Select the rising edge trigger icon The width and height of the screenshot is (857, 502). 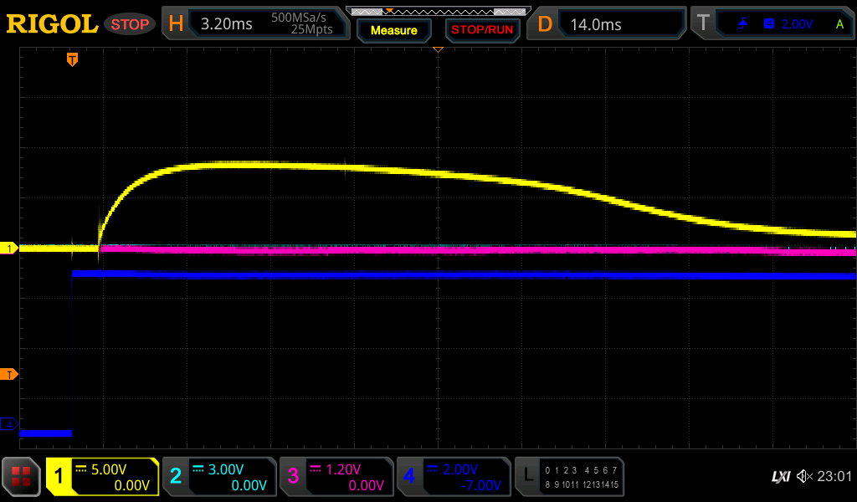(x=743, y=24)
